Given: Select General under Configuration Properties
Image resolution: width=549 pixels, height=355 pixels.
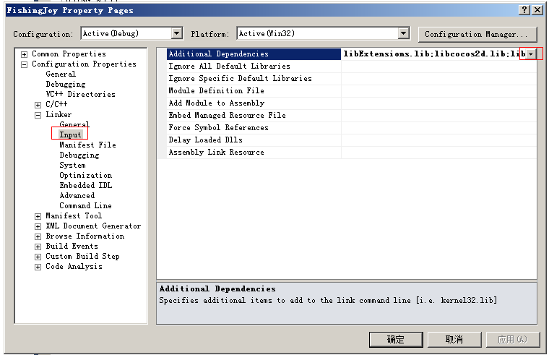Looking at the screenshot, I should click(x=61, y=74).
